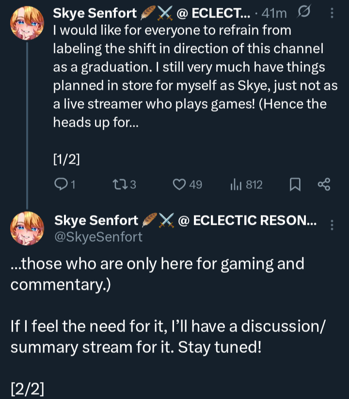Image resolution: width=349 pixels, height=399 pixels.
Task: Open the @SkyeSenfort handle link
Action: click(x=98, y=237)
